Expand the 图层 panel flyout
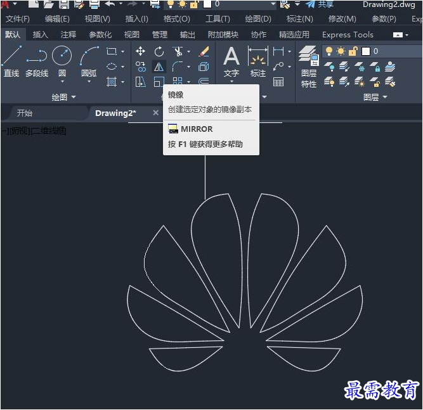 (x=375, y=97)
